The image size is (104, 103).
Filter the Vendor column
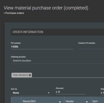tap(87, 102)
